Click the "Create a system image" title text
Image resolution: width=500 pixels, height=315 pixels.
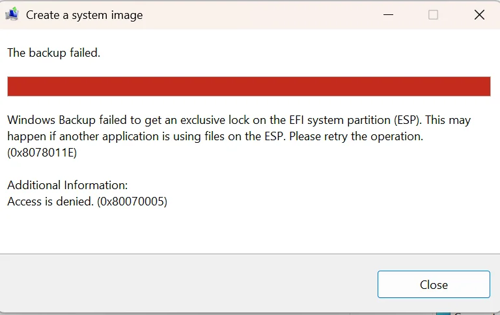click(84, 15)
